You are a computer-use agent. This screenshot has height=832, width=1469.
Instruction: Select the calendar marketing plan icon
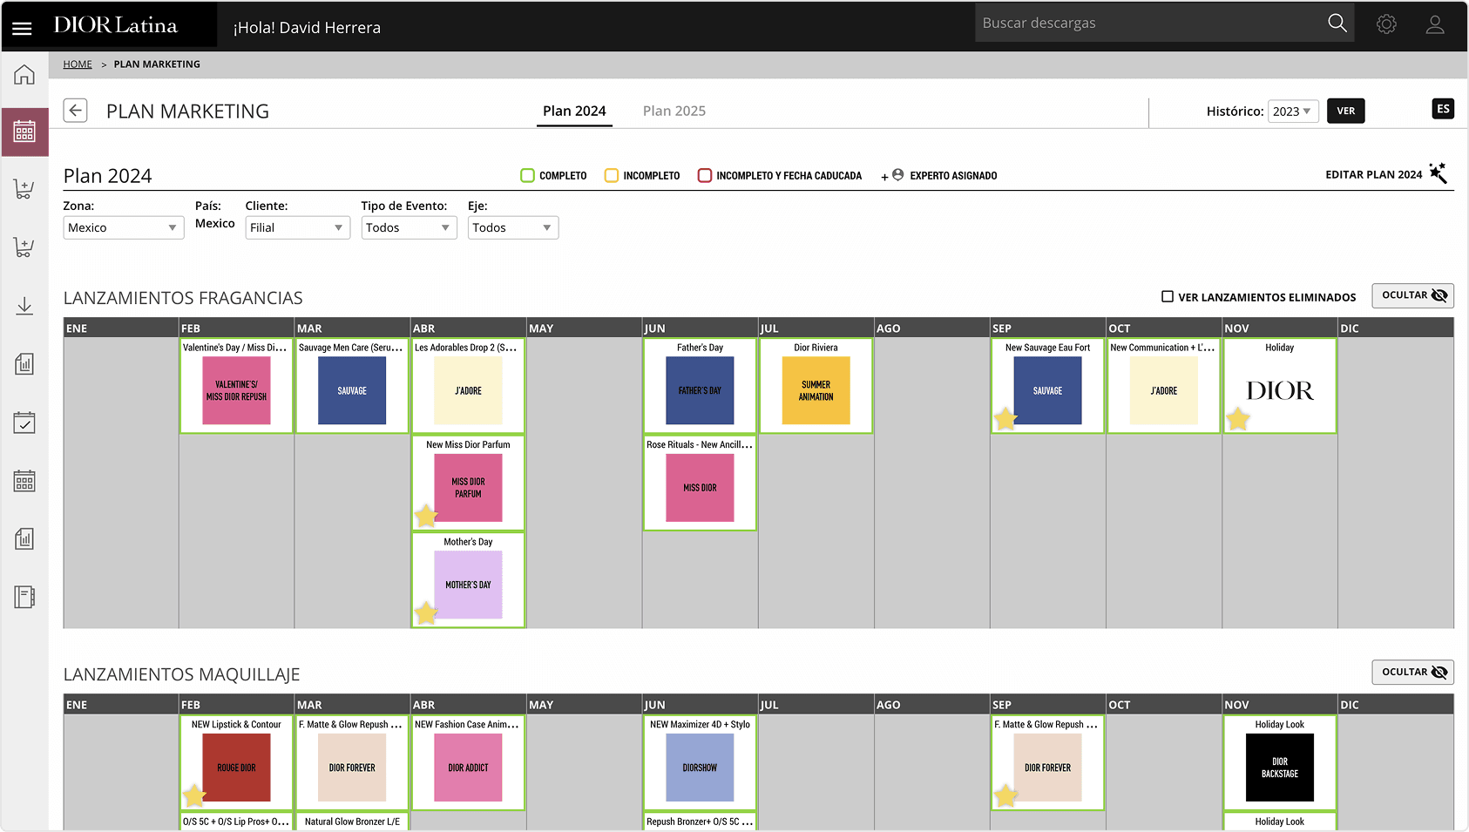(x=24, y=132)
